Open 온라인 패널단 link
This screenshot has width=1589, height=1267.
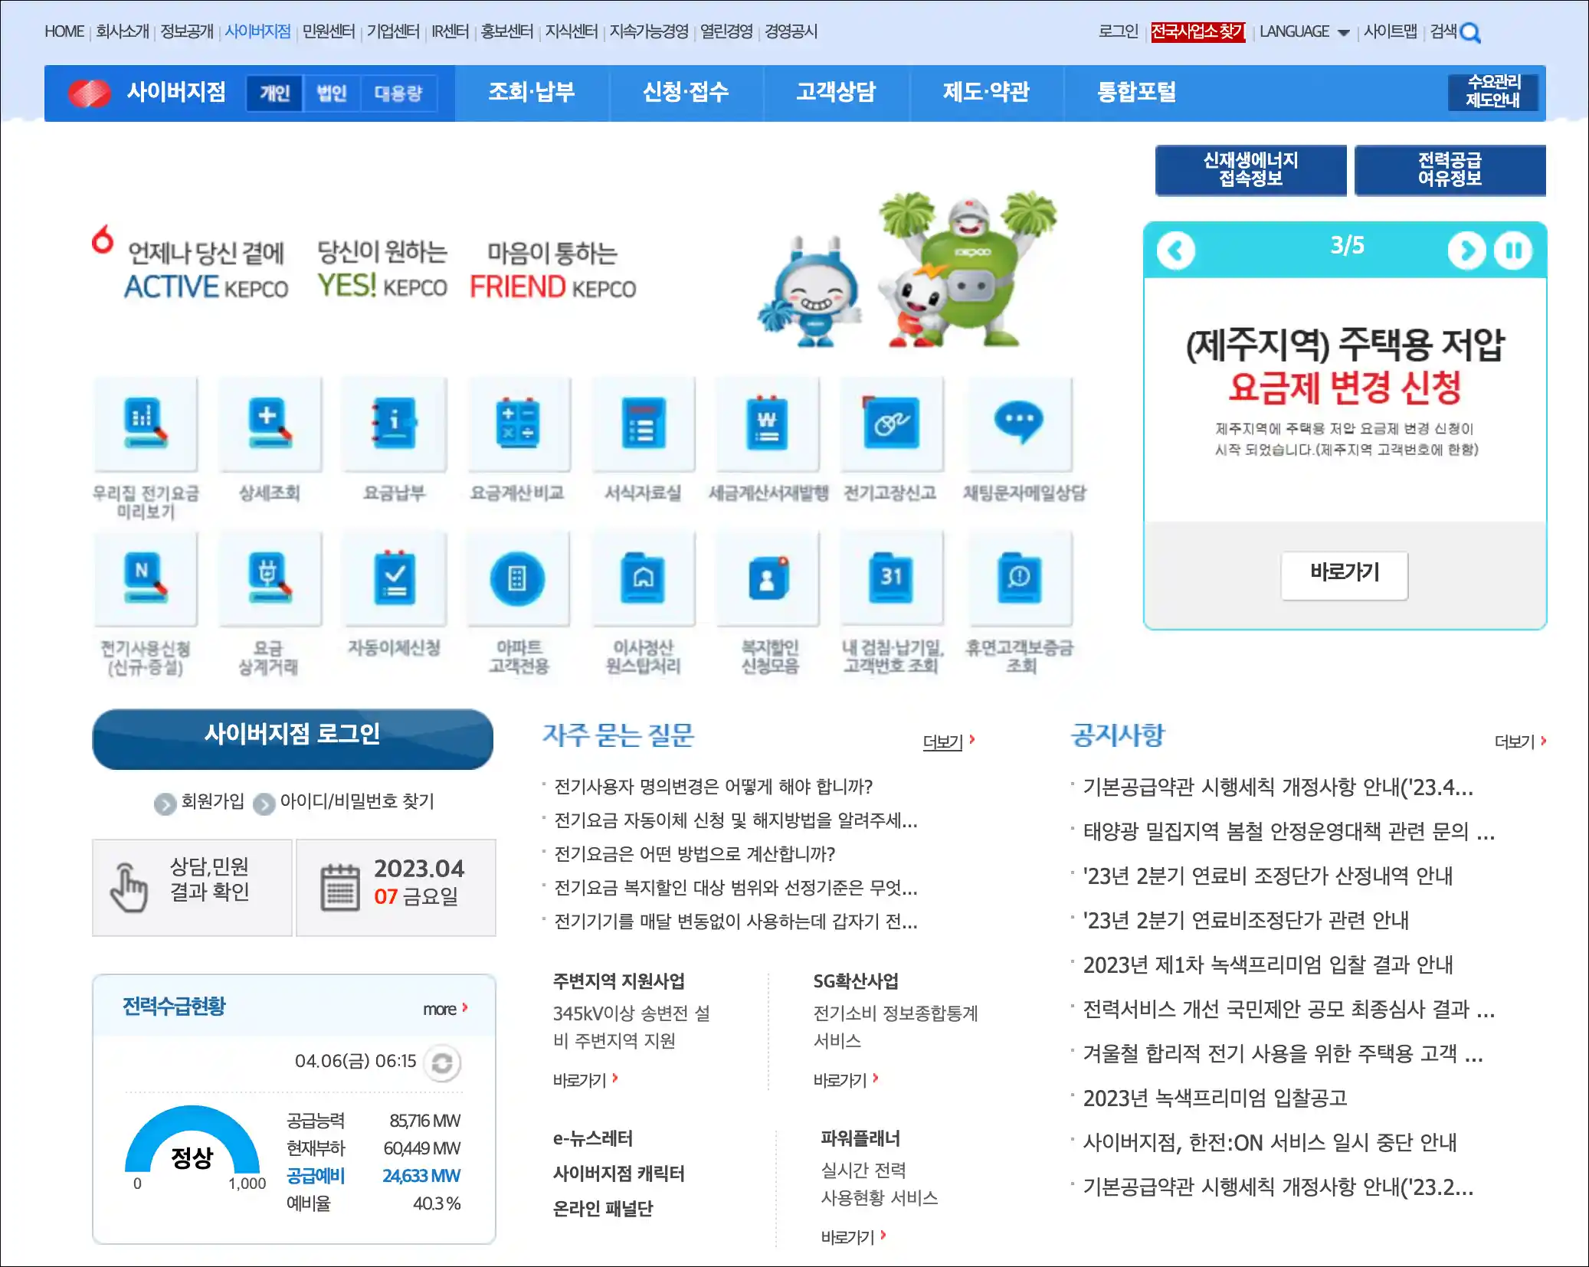tap(603, 1210)
